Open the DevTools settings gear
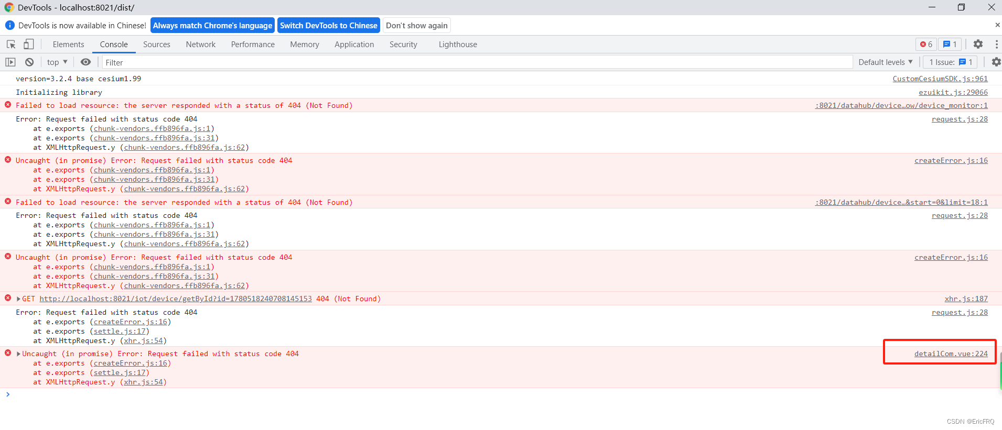This screenshot has height=430, width=1002. point(978,45)
